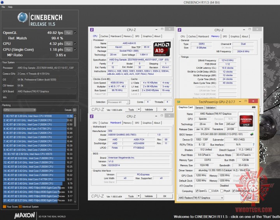The width and height of the screenshot is (280, 220).
Task: Click Validate in top-left CPU-Z window
Action: pyautogui.click(x=149, y=110)
